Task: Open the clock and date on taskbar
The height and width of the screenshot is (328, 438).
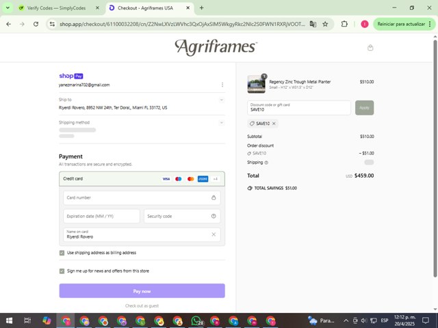Action: [404, 320]
